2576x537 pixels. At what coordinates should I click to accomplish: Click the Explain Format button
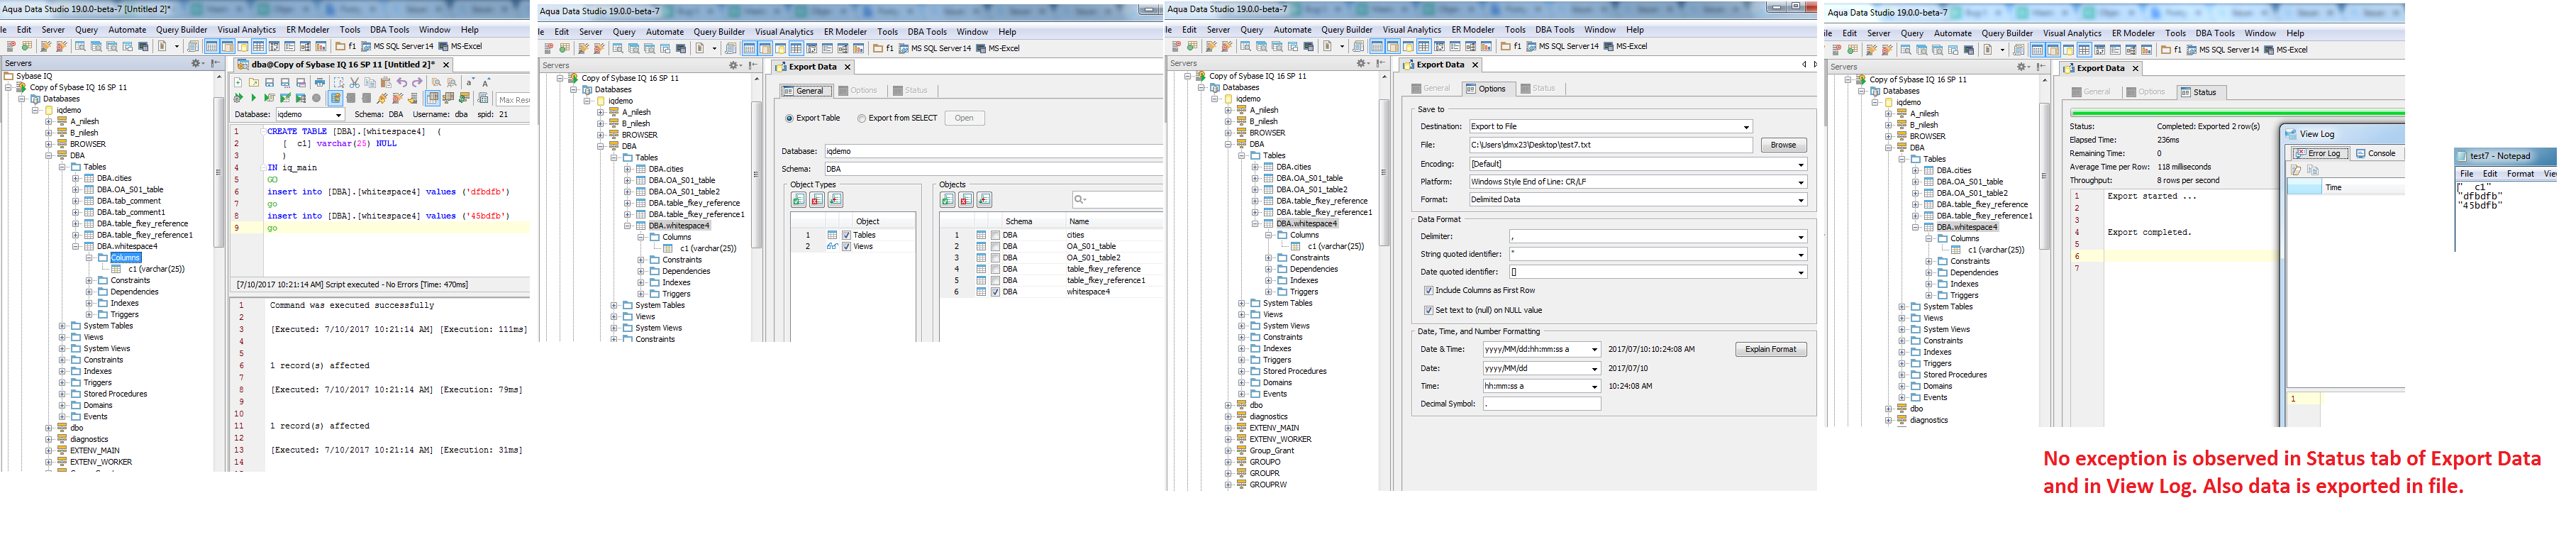(1770, 350)
